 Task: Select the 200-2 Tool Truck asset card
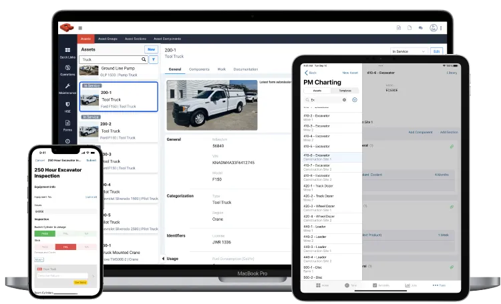tap(118, 128)
